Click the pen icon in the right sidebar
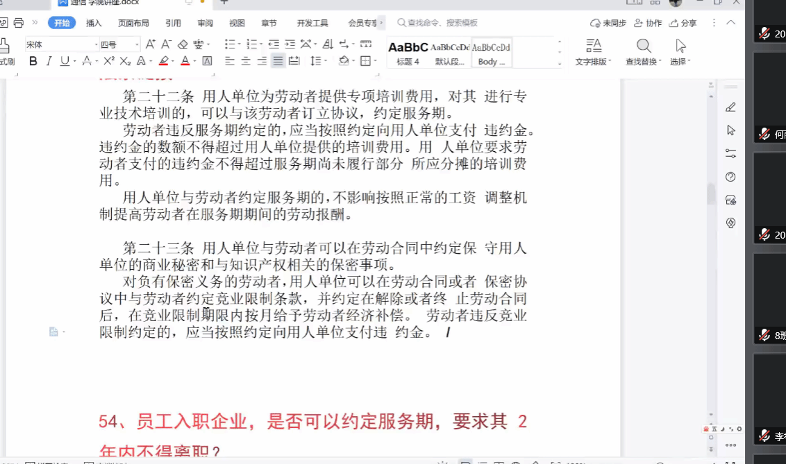Image resolution: width=786 pixels, height=464 pixels. (x=730, y=107)
